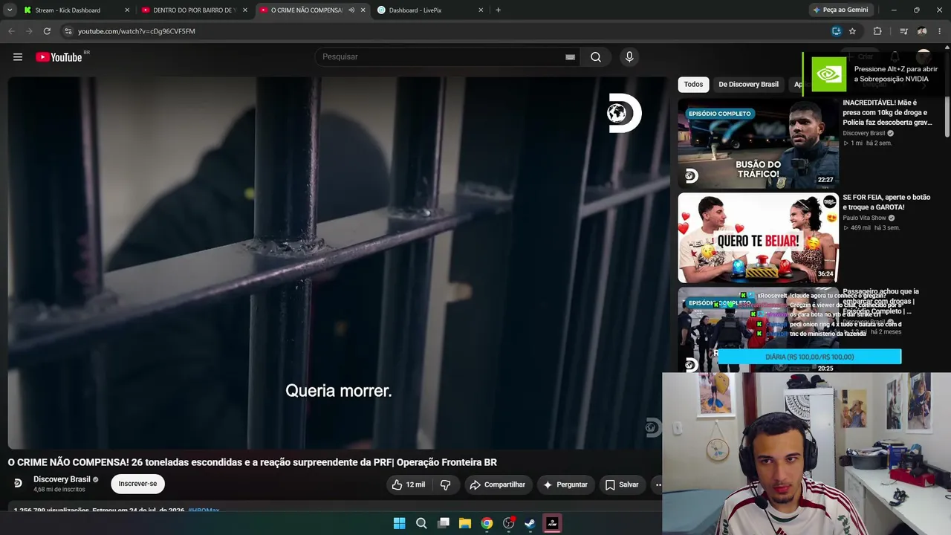Open Steam from the taskbar

click(x=530, y=523)
